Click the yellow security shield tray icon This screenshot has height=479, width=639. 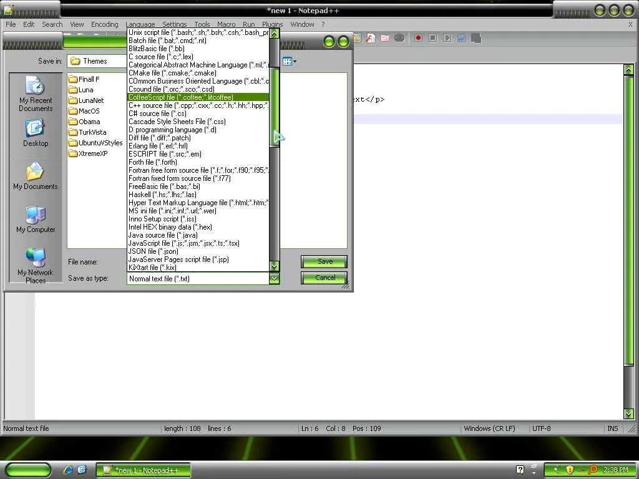coord(570,470)
